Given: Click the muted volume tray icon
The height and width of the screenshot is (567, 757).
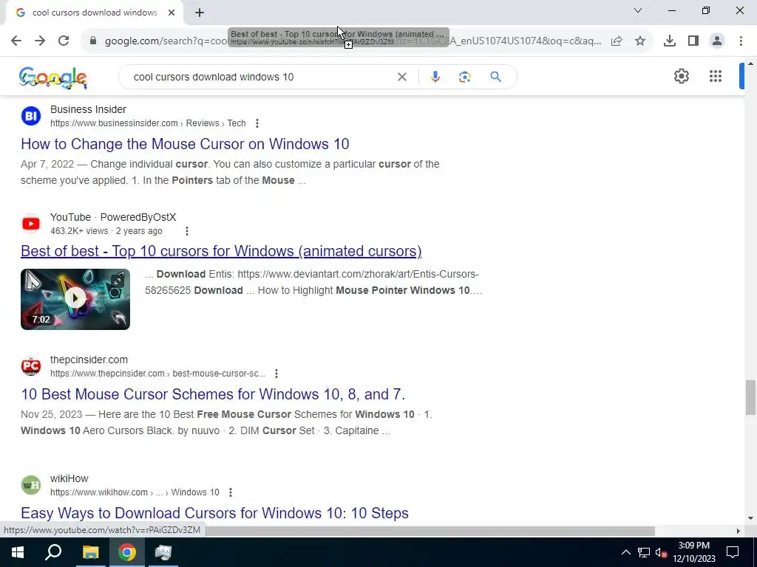Looking at the screenshot, I should [x=661, y=552].
